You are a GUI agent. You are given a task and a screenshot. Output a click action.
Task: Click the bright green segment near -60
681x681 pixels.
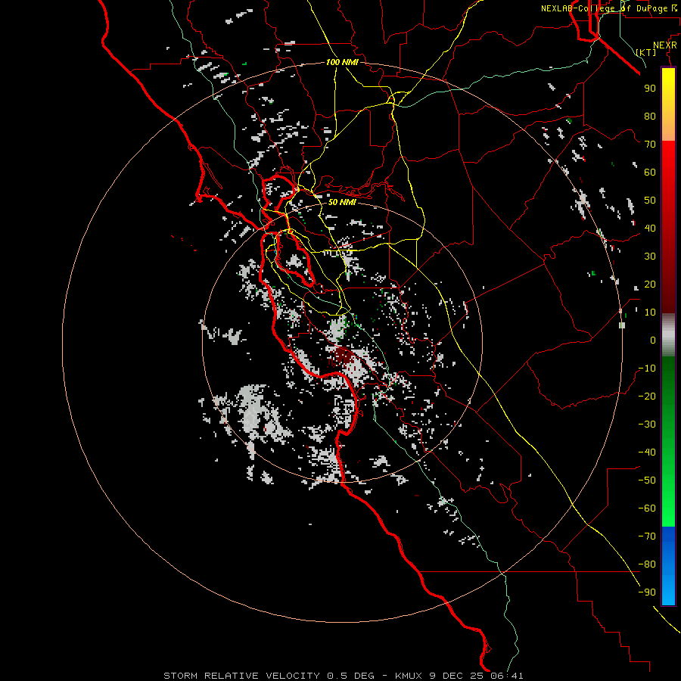pos(668,508)
